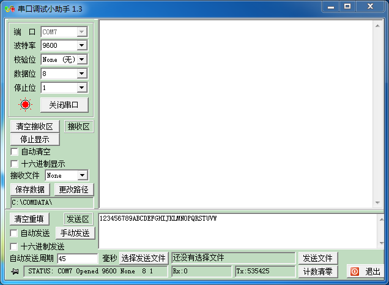The image size is (389, 285).
Task: Click the app icon in title bar
Action: [x=10, y=9]
